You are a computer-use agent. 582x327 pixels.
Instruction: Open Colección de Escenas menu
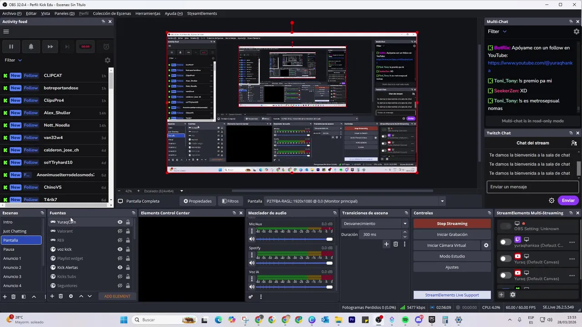[x=112, y=13]
